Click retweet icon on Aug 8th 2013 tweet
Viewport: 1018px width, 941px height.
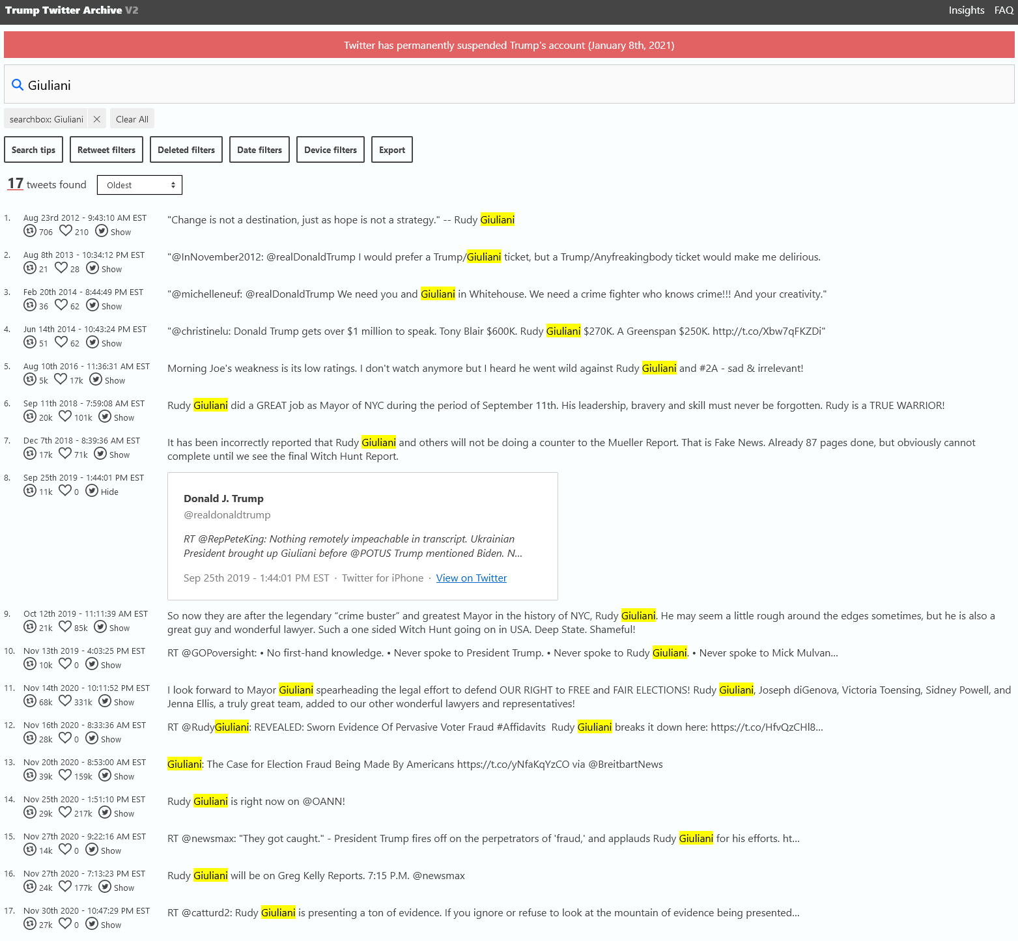point(30,268)
